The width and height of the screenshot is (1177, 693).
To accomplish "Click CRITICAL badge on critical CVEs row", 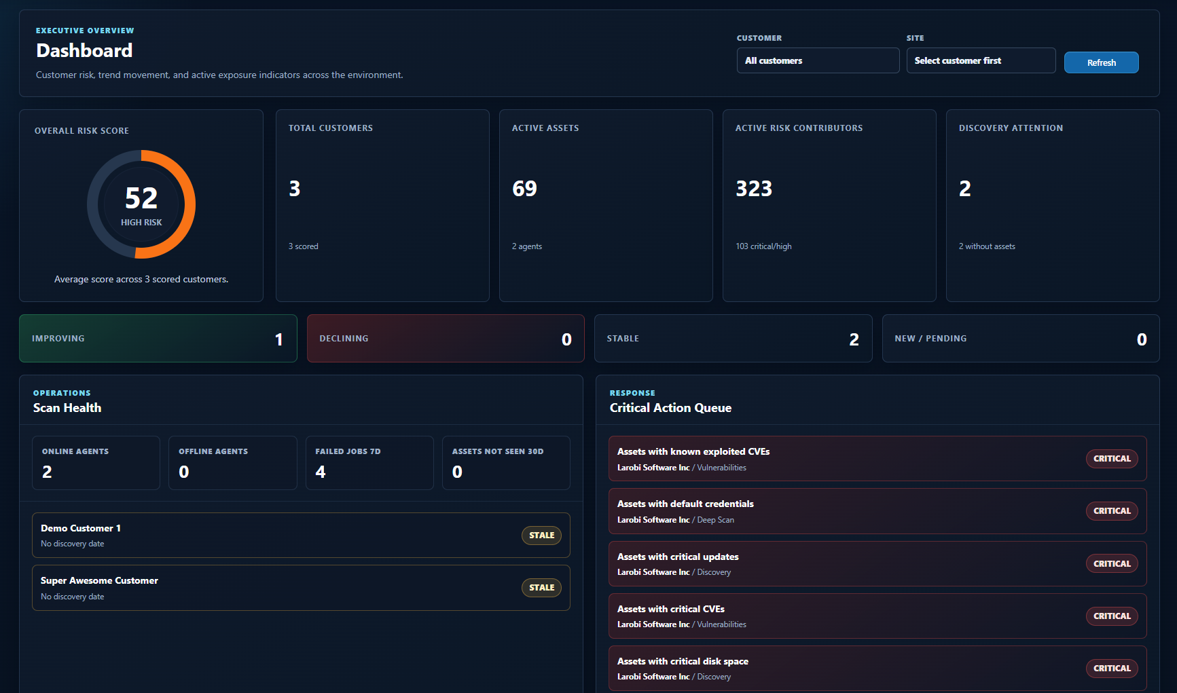I will click(x=1112, y=616).
